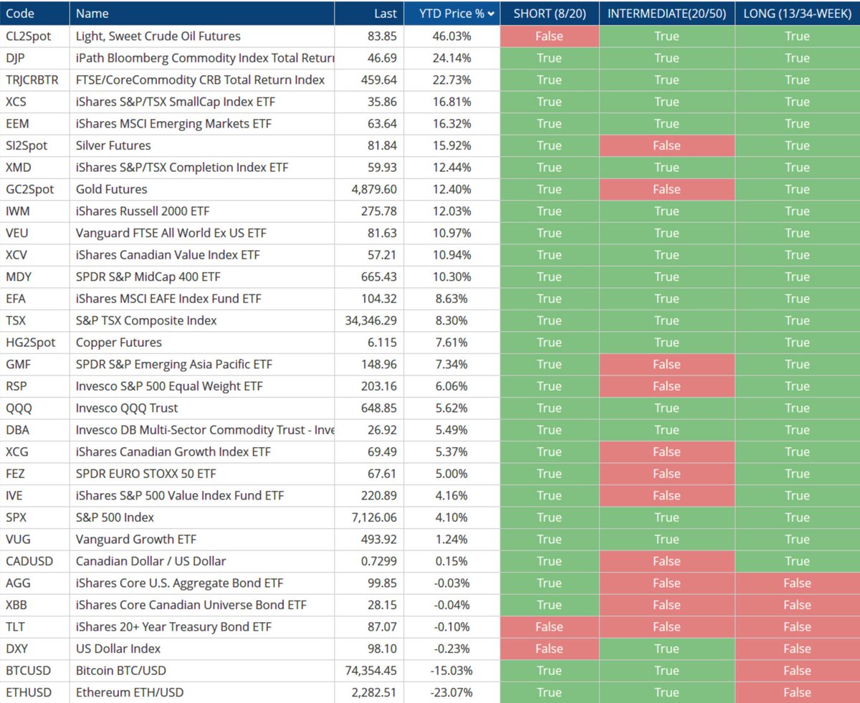860x703 pixels.
Task: Sort by the YTD Price % column header
Action: click(x=452, y=14)
